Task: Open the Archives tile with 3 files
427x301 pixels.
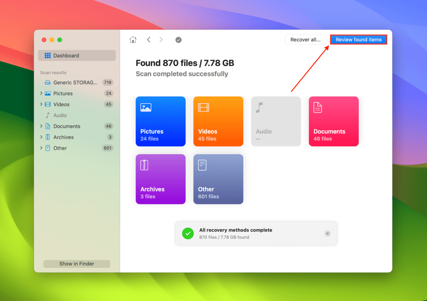Action: [160, 179]
